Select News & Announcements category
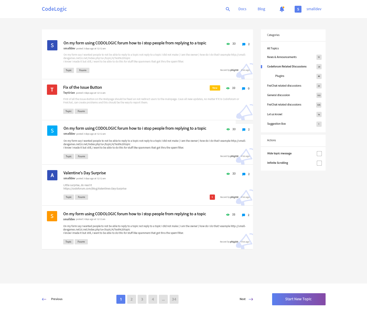The width and height of the screenshot is (367, 315). pos(282,57)
